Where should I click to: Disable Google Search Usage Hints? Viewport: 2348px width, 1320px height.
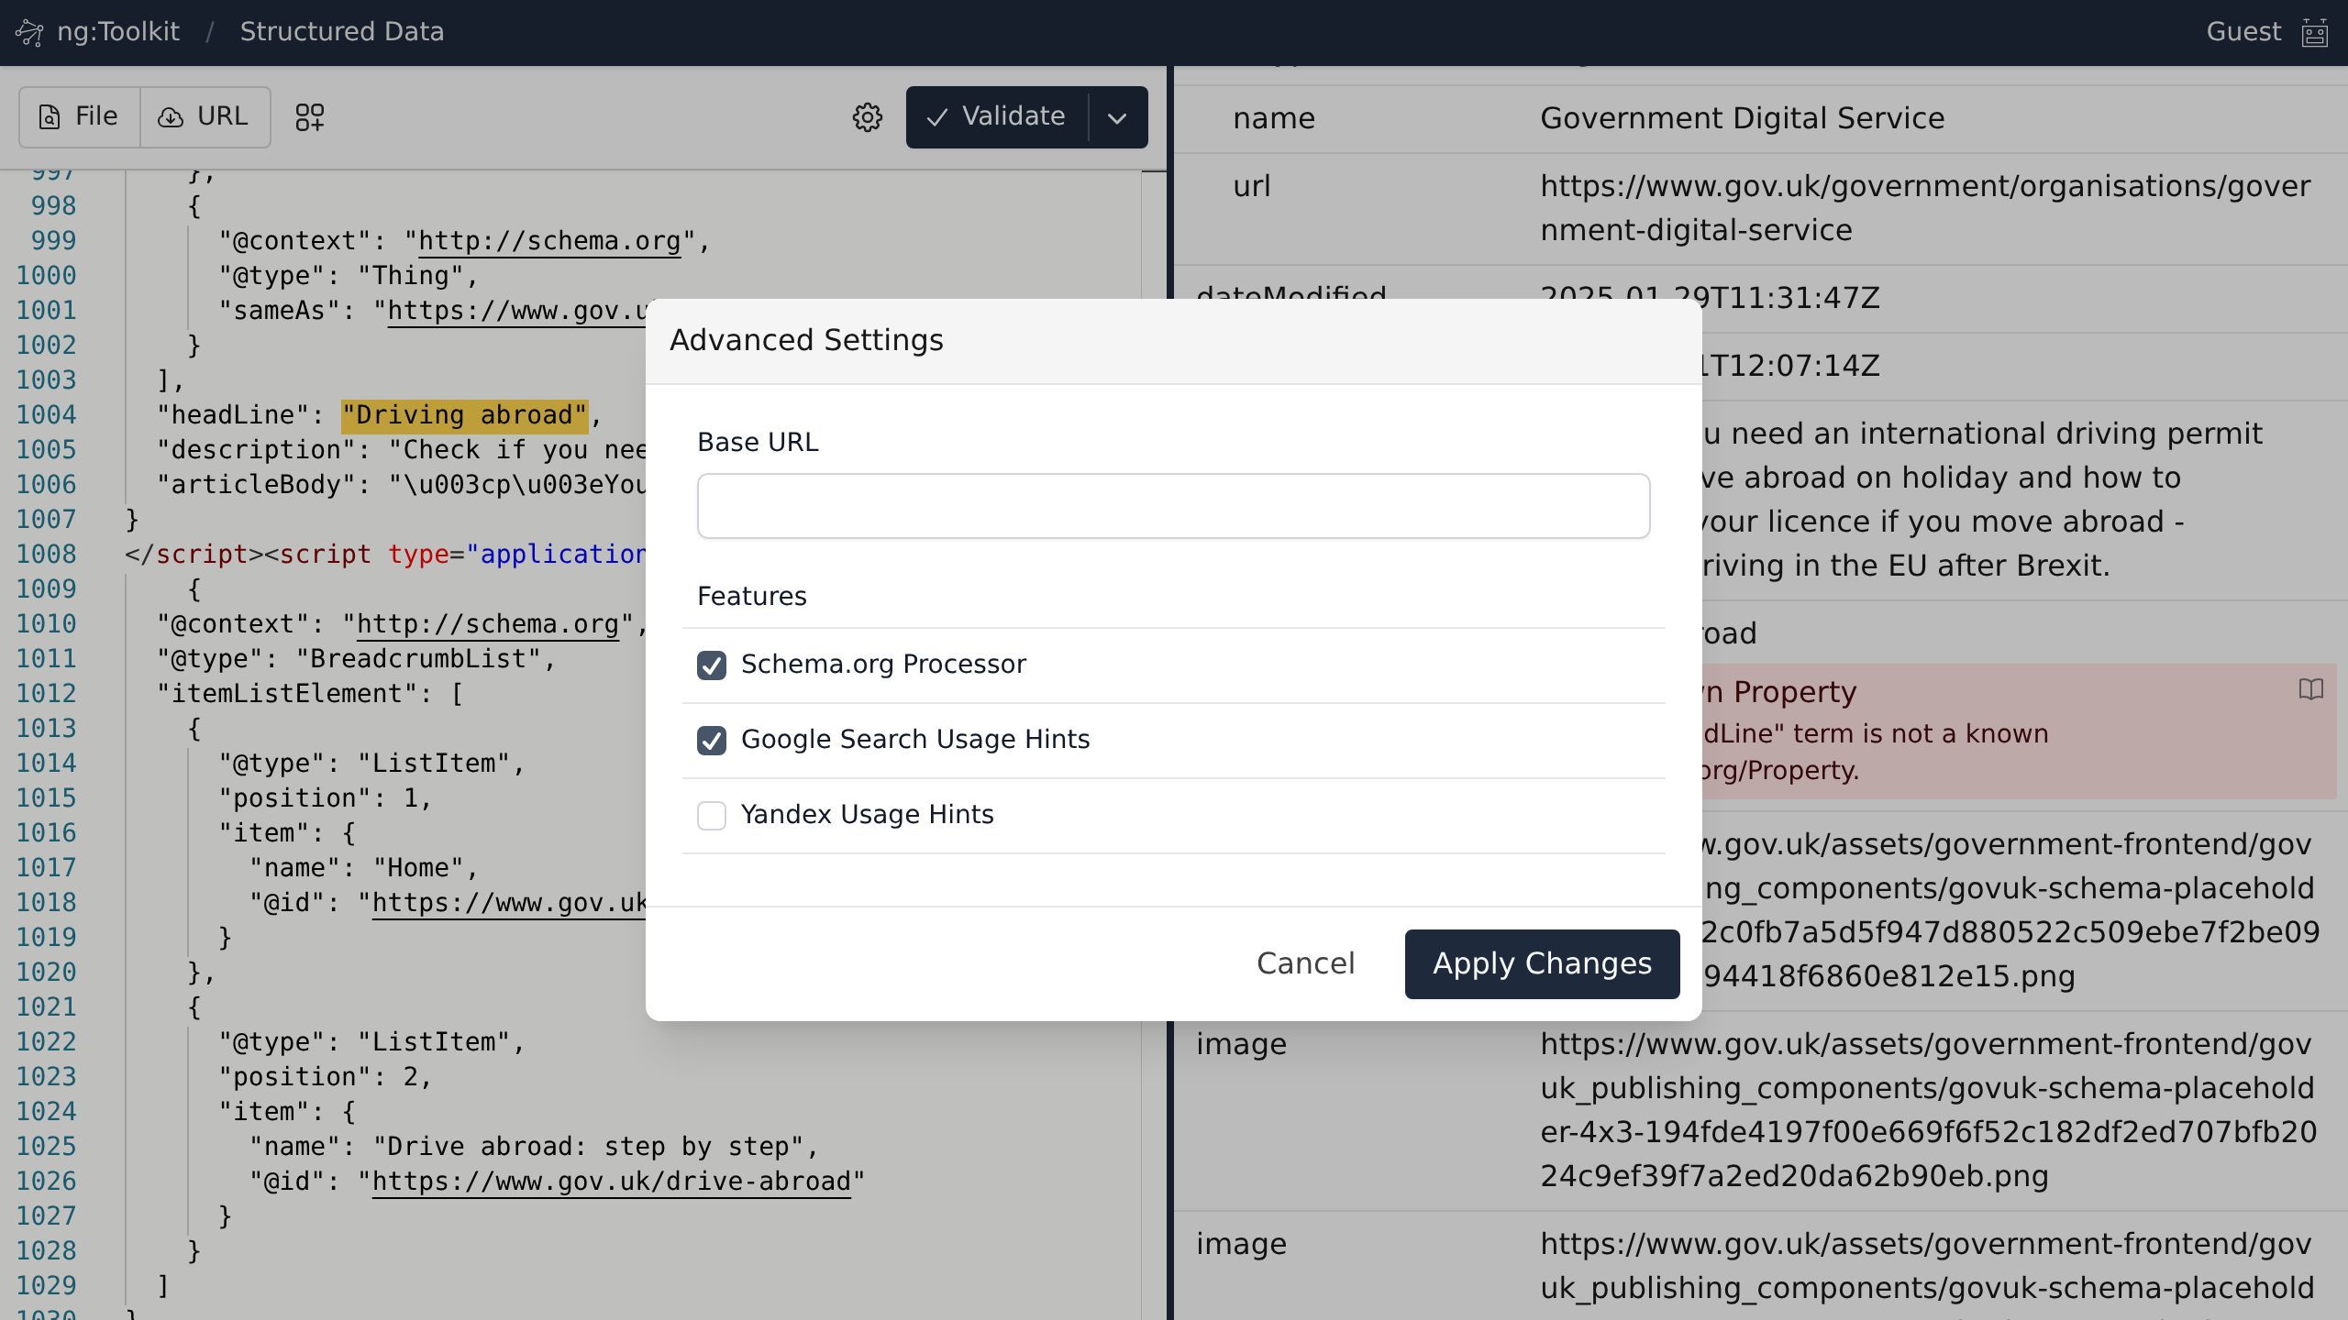(x=711, y=741)
